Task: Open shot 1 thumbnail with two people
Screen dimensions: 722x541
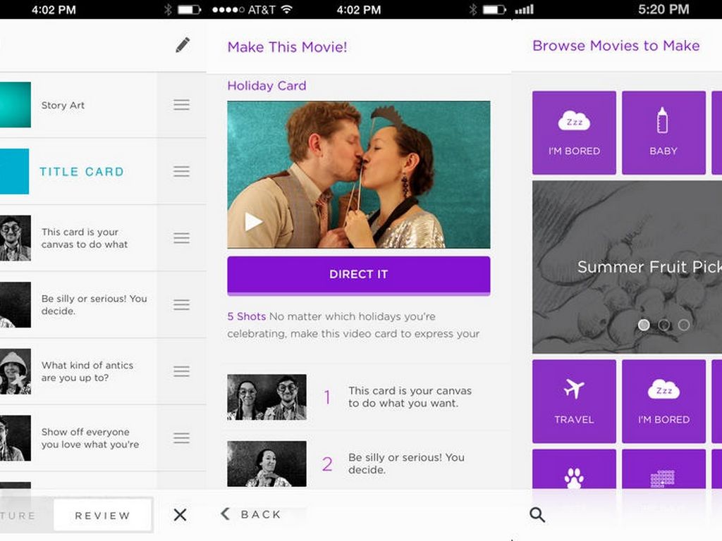Action: [267, 397]
